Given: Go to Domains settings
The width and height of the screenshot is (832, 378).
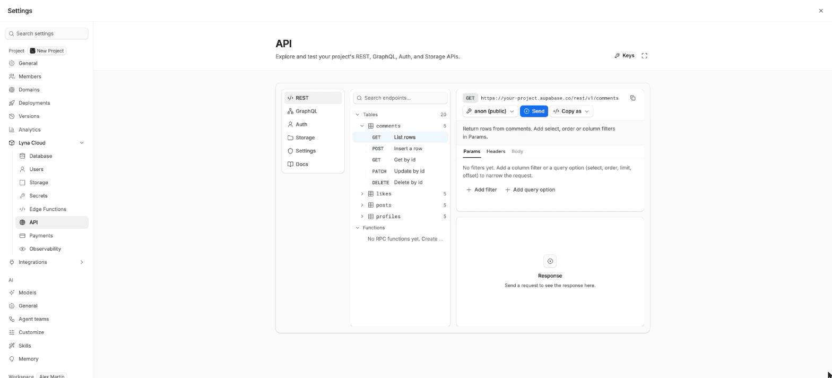Looking at the screenshot, I should point(47,90).
